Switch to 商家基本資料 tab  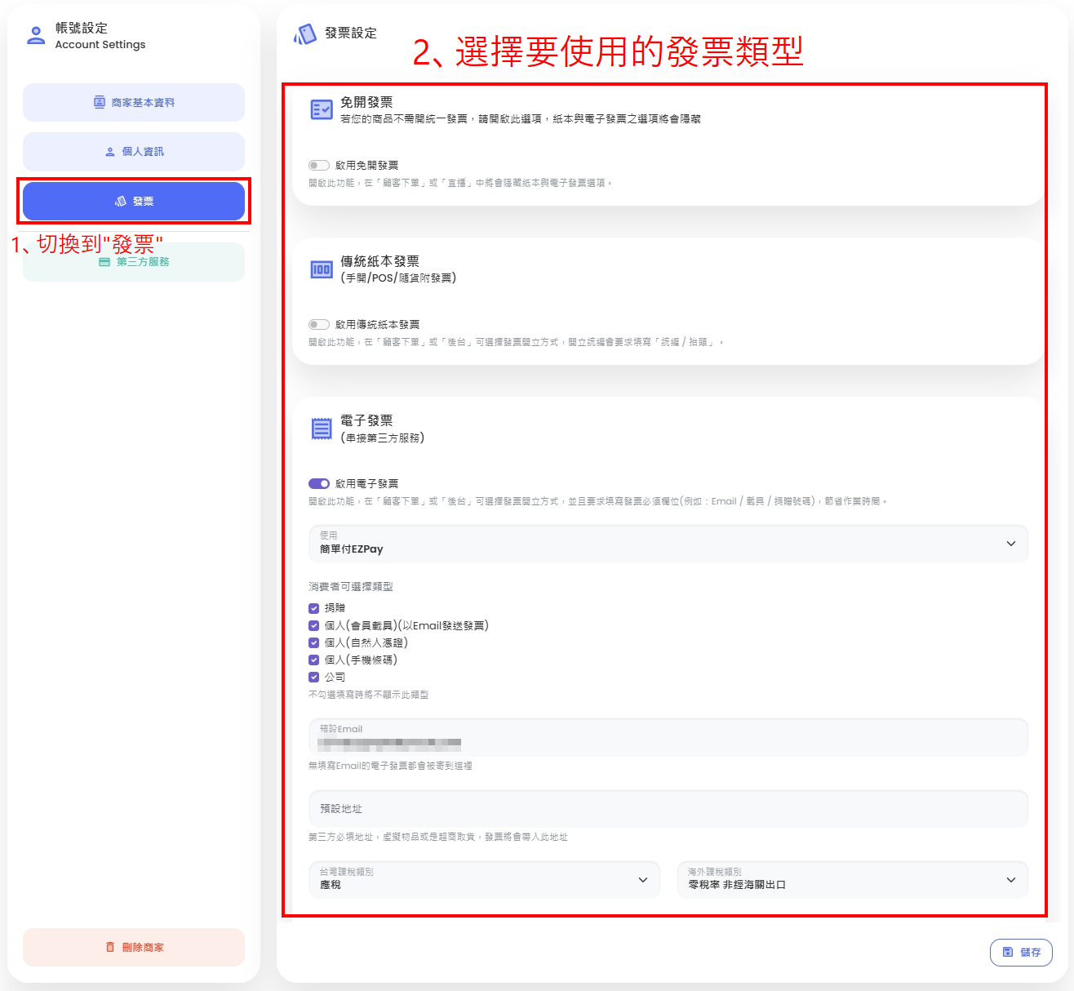coord(134,103)
